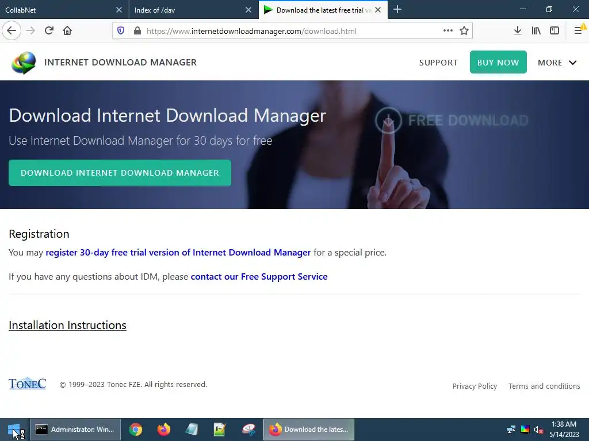Select the Download the lates... taskbar window
The width and height of the screenshot is (589, 441).
pyautogui.click(x=309, y=430)
